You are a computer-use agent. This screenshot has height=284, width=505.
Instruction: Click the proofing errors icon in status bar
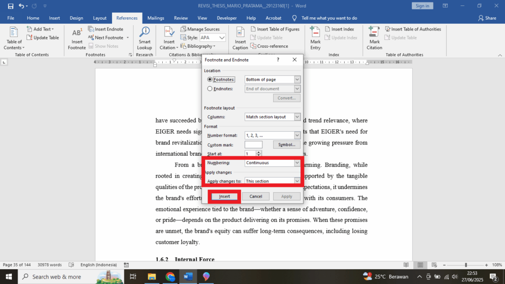[x=71, y=265]
